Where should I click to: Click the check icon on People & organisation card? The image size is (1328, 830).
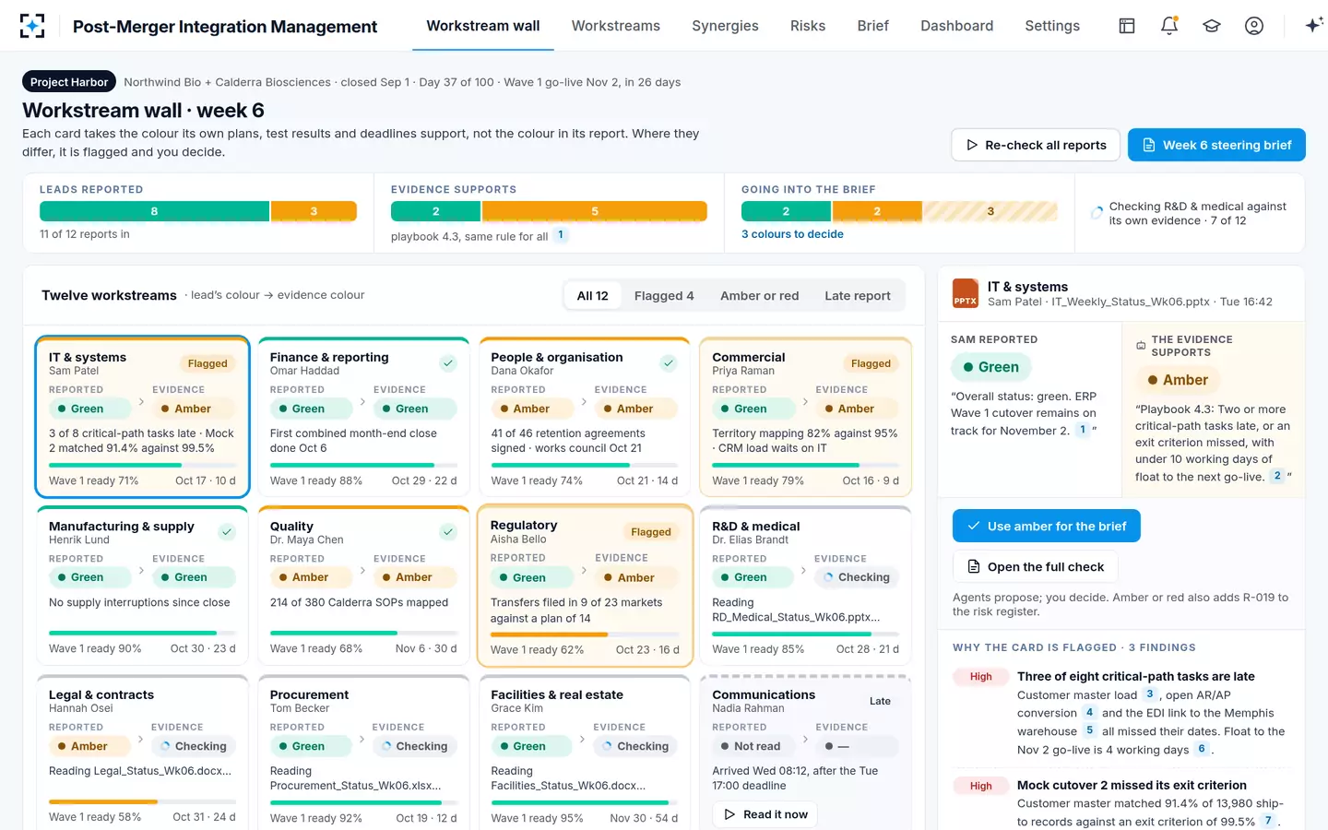coord(669,363)
